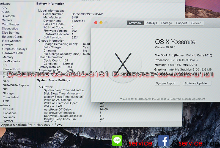Select Storage in the System Report sidebar
The width and height of the screenshot is (220, 148).
tap(8, 93)
